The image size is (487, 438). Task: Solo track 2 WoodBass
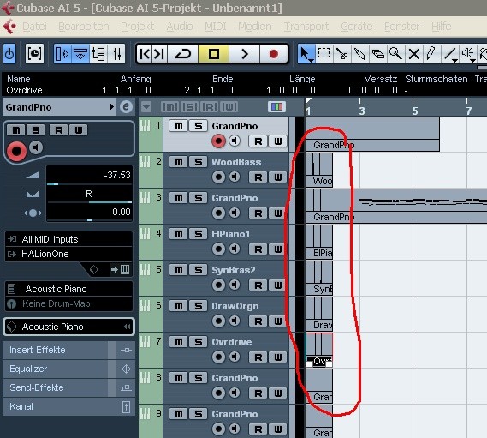[199, 162]
